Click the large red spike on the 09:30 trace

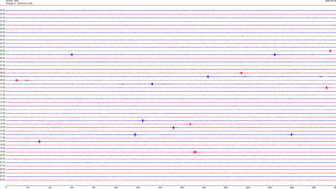coord(17,80)
